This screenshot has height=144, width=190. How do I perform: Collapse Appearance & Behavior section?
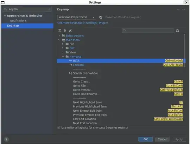point(5,15)
